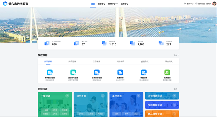Open the 高中资源 card
The height and width of the screenshot is (117, 217).
pos(126,104)
